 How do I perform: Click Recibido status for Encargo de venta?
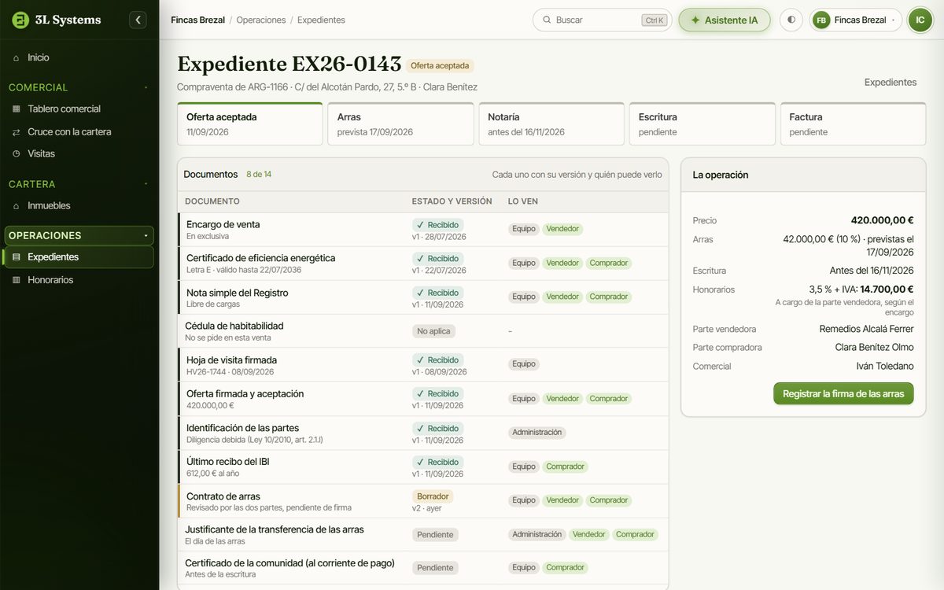(x=437, y=225)
